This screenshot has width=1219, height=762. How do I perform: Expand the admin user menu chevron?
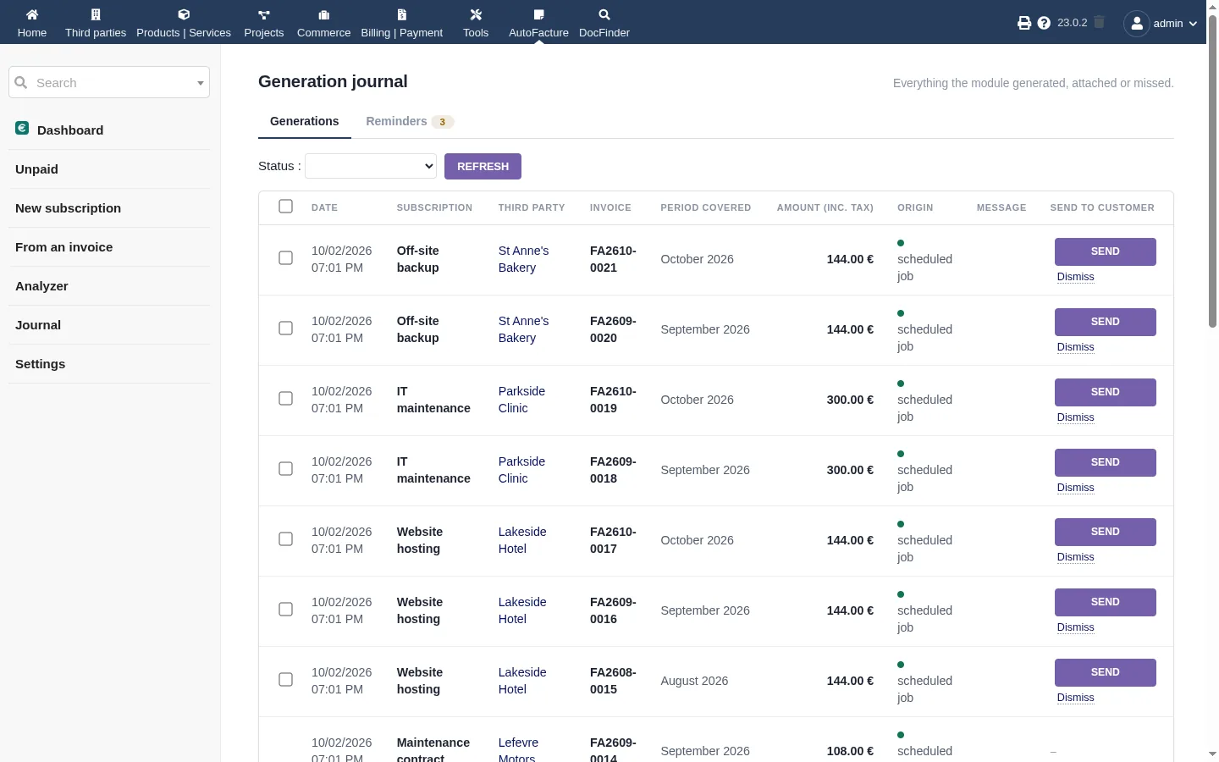(x=1193, y=24)
